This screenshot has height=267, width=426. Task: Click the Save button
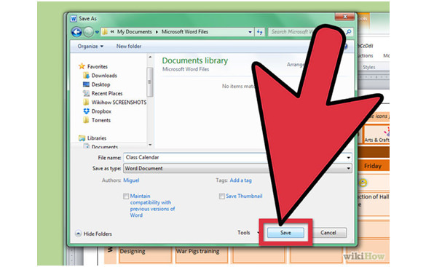click(285, 233)
